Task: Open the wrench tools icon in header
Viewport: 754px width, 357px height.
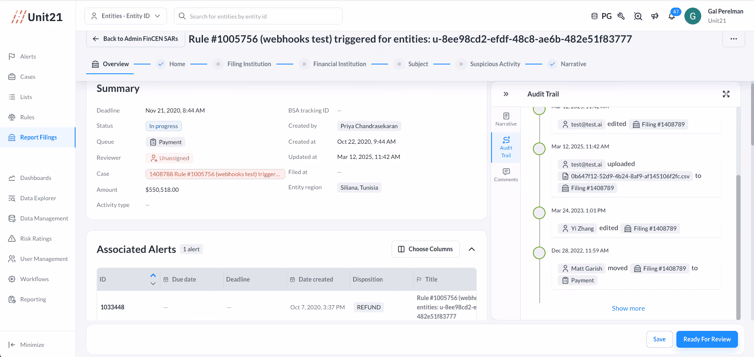Action: tap(621, 16)
